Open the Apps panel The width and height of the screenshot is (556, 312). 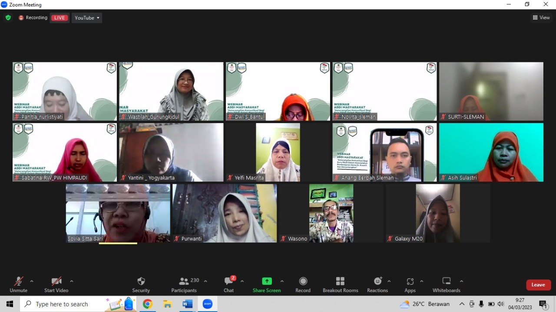tap(410, 285)
